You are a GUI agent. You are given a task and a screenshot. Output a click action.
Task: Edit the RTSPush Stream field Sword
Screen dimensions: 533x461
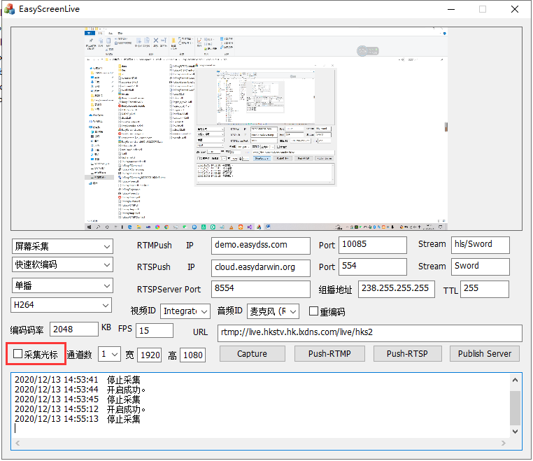point(481,267)
